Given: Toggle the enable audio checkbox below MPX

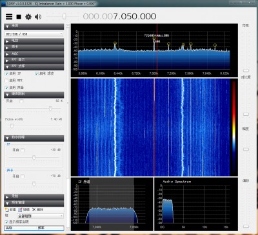Looking at the screenshot, I should pos(6,88).
